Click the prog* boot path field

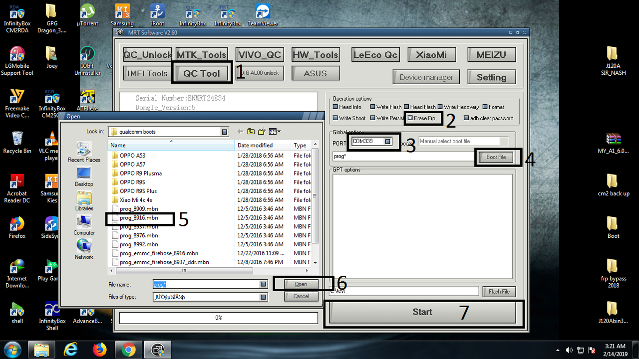tap(403, 157)
